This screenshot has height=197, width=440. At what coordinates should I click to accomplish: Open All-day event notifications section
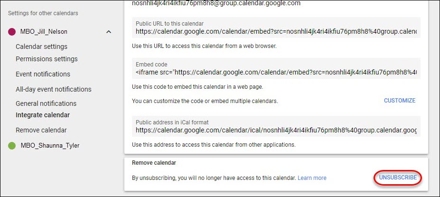coord(54,89)
